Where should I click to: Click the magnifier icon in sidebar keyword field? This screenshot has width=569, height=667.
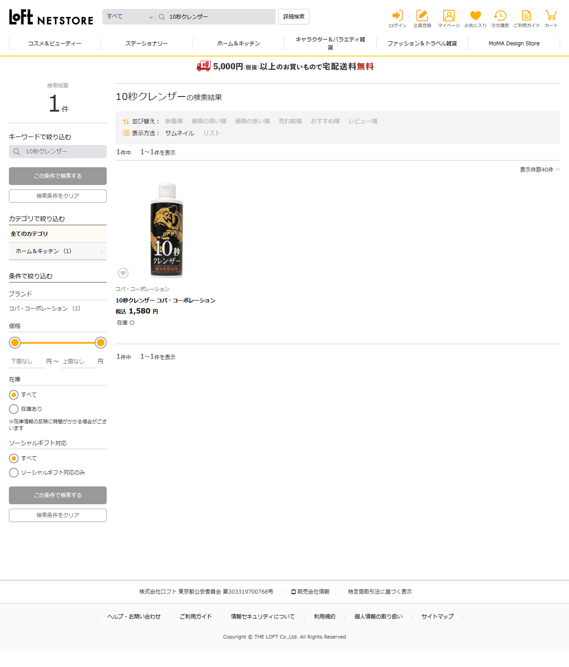[x=16, y=152]
